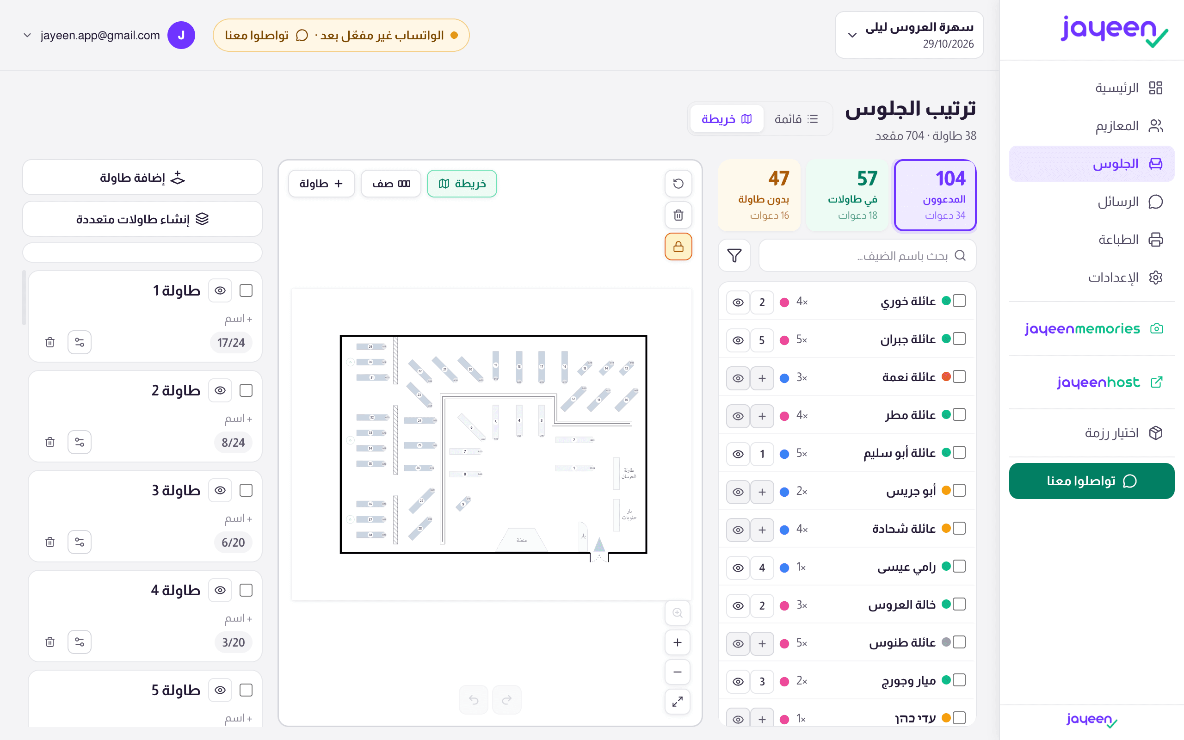This screenshot has width=1184, height=740.
Task: Click the blue color dot for عائلة نعمة
Action: (784, 378)
